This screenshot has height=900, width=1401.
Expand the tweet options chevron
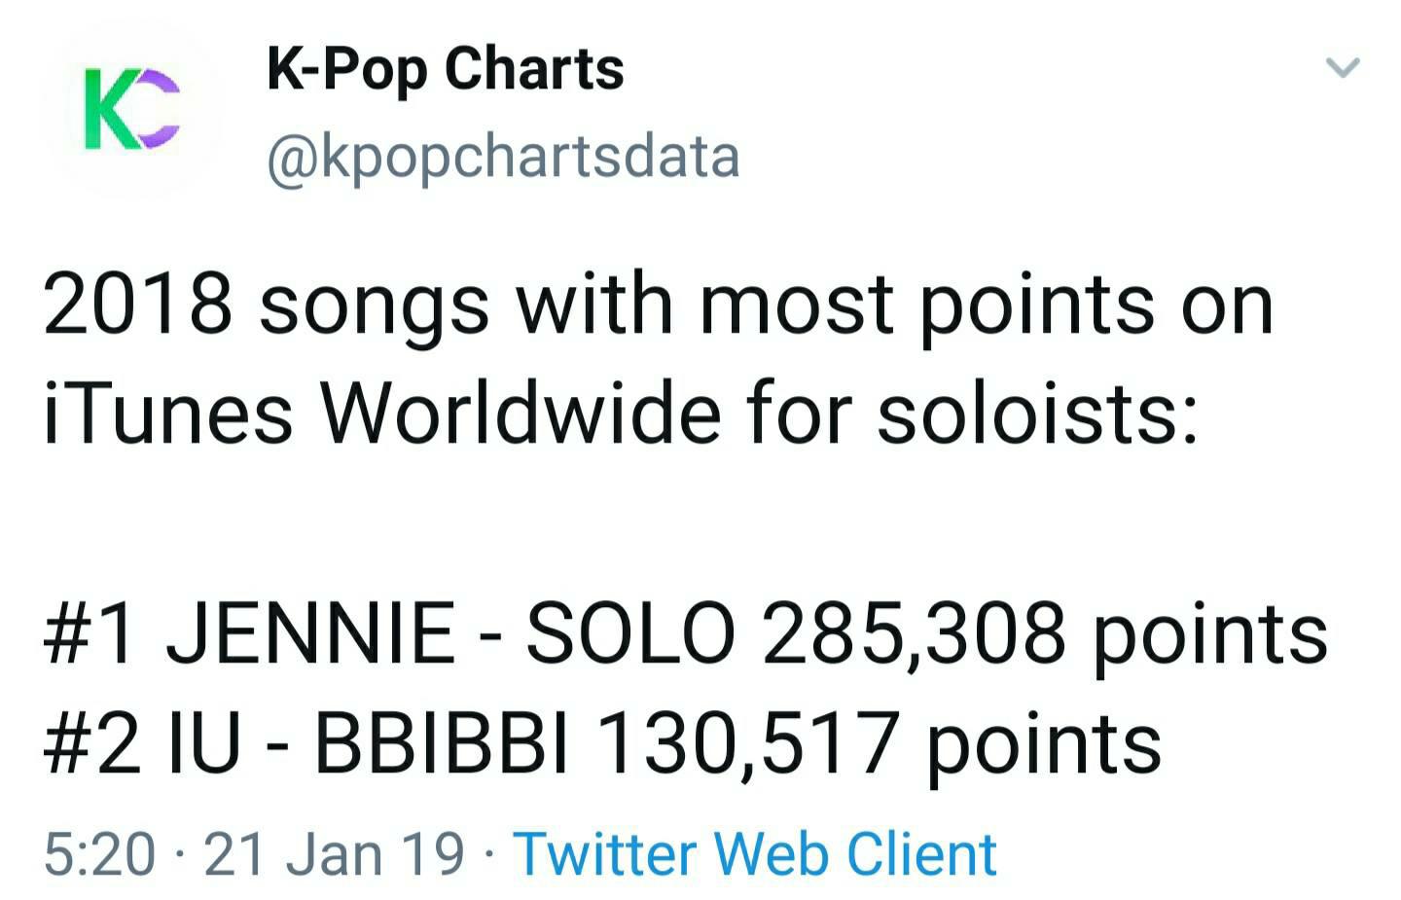click(1343, 67)
